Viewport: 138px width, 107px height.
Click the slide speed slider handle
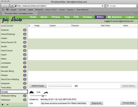pos(43,96)
